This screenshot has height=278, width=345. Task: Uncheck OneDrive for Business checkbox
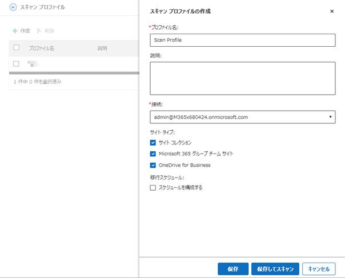pyautogui.click(x=153, y=165)
